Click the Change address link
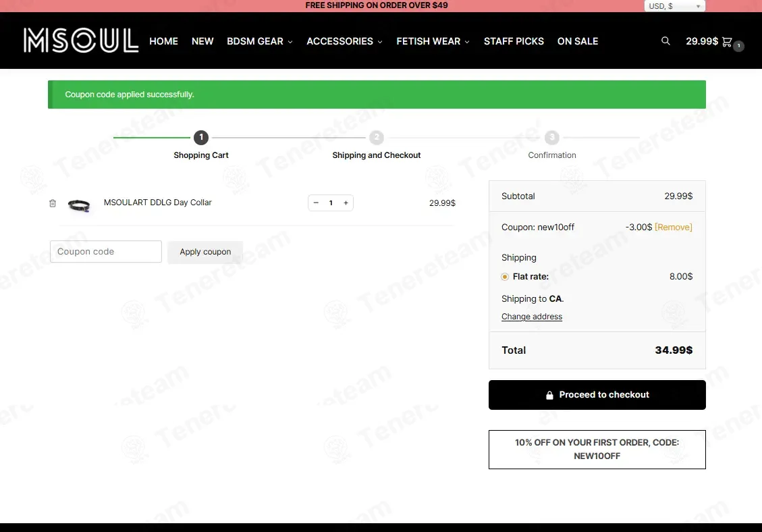The image size is (762, 532). [532, 317]
